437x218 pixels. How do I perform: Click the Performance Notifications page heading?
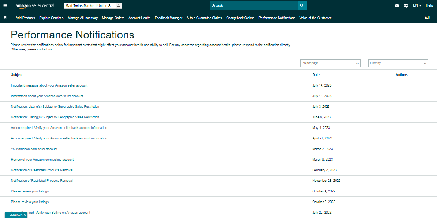[72, 35]
